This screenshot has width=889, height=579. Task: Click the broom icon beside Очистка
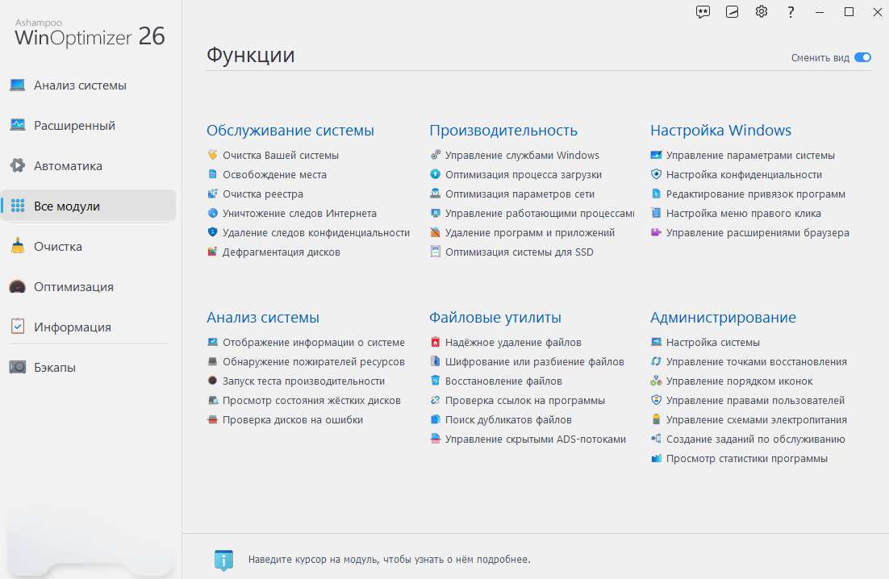point(18,246)
